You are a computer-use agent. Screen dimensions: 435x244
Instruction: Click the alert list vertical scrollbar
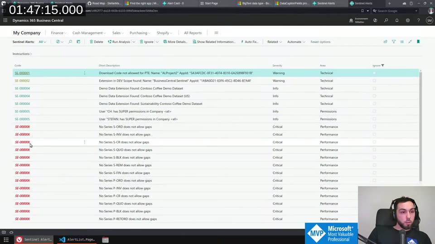(420, 126)
